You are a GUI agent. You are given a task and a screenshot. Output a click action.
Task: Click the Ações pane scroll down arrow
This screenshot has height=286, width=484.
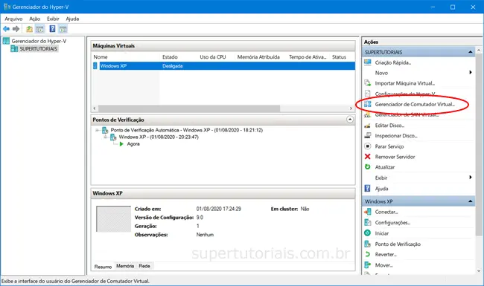pos(479,271)
